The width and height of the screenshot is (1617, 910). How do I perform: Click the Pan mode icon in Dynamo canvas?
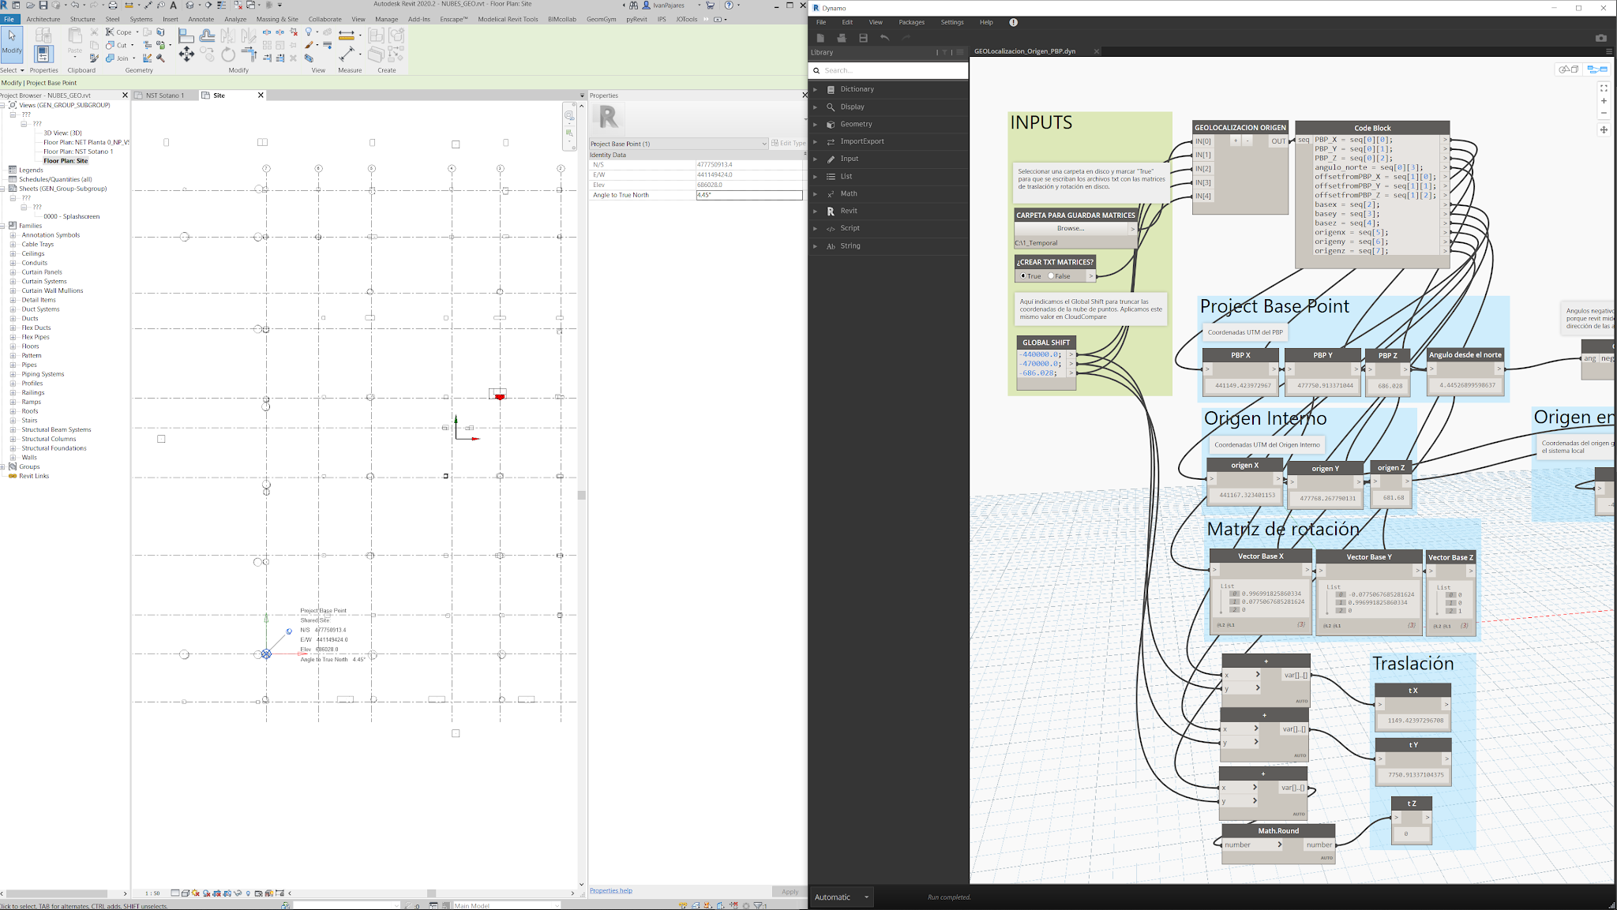tap(1604, 129)
